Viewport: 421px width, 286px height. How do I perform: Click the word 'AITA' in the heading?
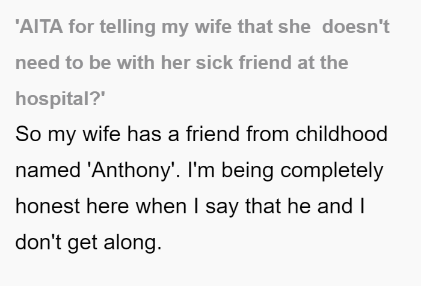[41, 26]
